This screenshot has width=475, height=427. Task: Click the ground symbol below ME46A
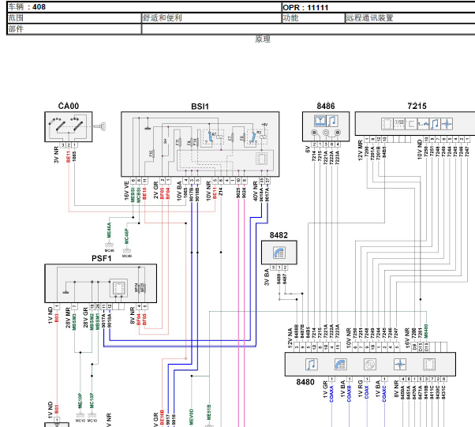coord(109,245)
